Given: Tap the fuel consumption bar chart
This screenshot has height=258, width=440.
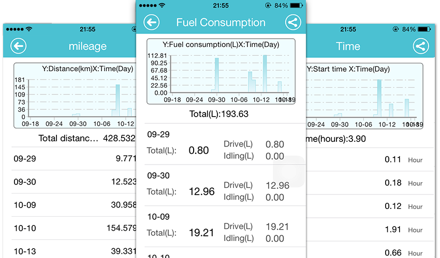Looking at the screenshot, I should 221,72.
